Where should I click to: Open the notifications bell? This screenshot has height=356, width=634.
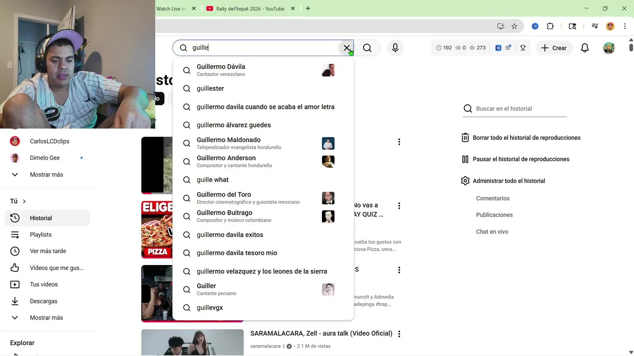(x=585, y=48)
